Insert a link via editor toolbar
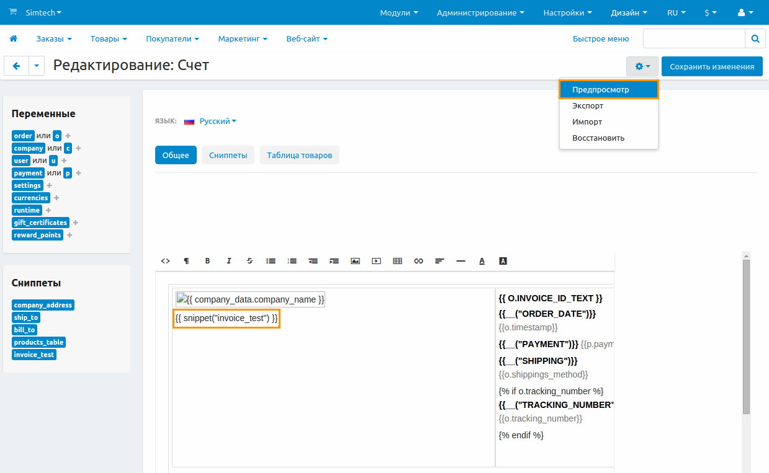Screen dimensions: 769x473 (x=418, y=261)
